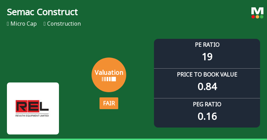Click the FAIR rating badge
This screenshot has width=267, height=140.
[109, 103]
